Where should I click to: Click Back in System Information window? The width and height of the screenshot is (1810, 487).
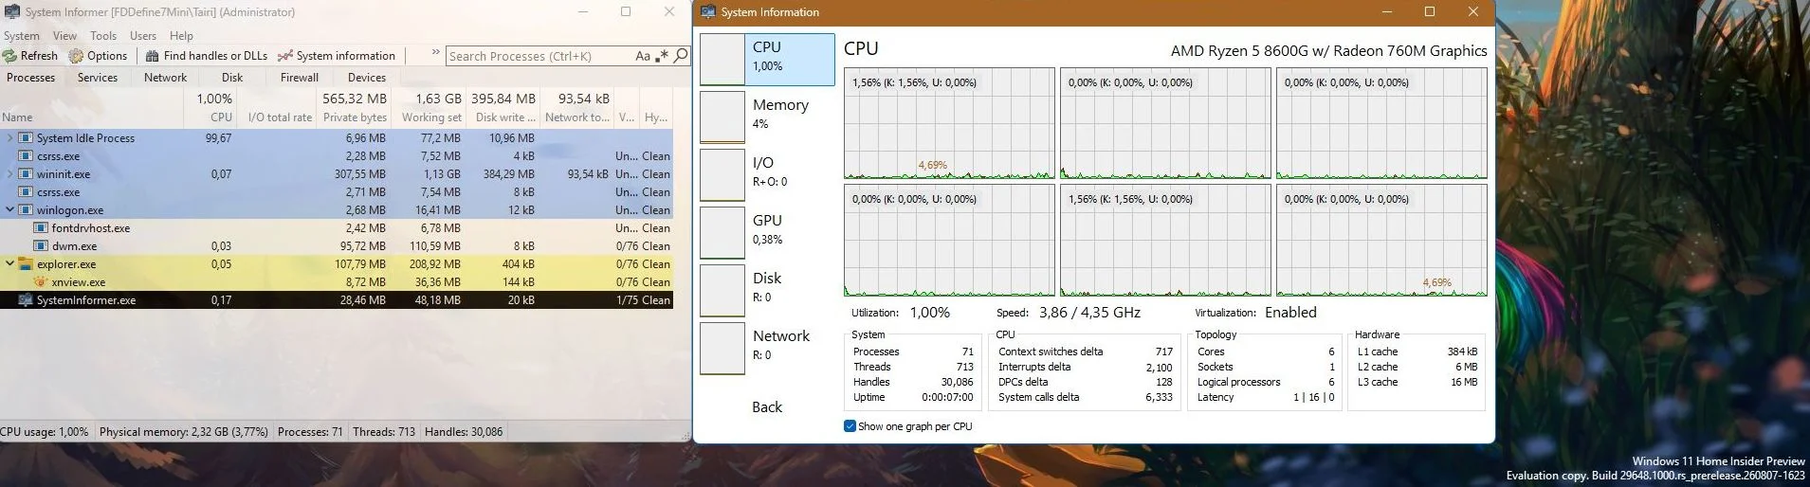(x=767, y=407)
